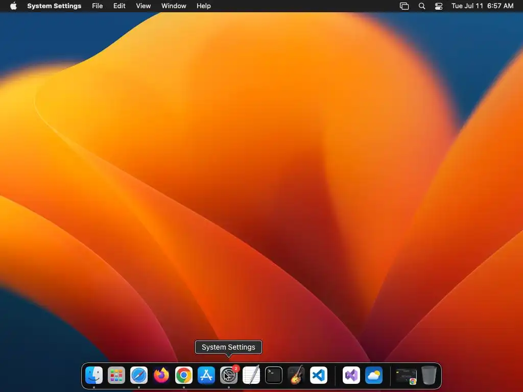
Task: Open the Edit menu
Action: [x=119, y=6]
